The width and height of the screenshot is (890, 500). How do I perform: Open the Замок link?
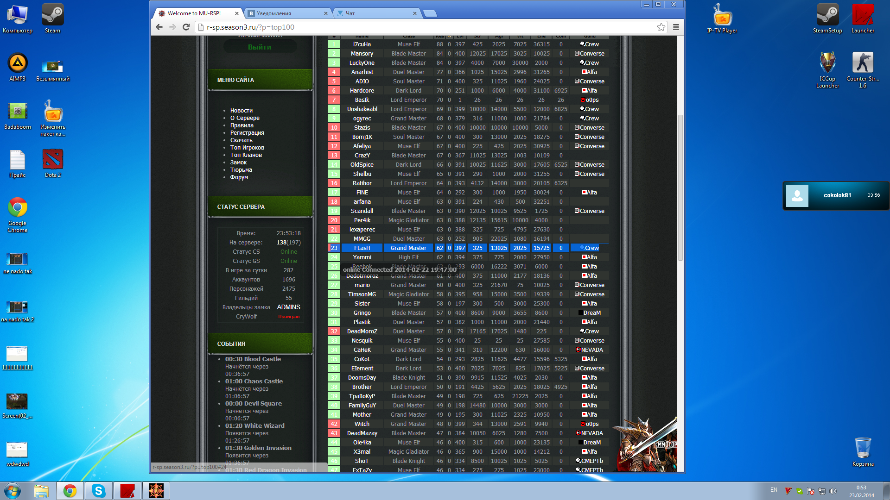tap(238, 162)
